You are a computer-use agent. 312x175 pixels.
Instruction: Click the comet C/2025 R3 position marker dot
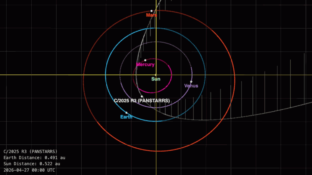(x=142, y=96)
